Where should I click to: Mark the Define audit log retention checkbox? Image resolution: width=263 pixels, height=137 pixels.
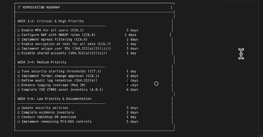(19, 80)
